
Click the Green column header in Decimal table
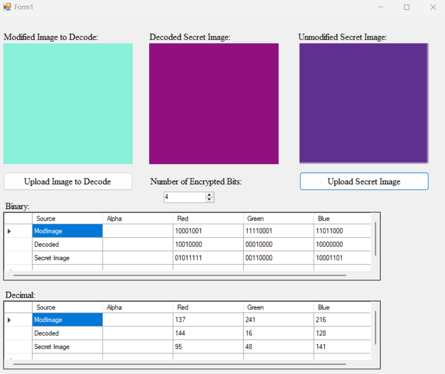point(278,307)
